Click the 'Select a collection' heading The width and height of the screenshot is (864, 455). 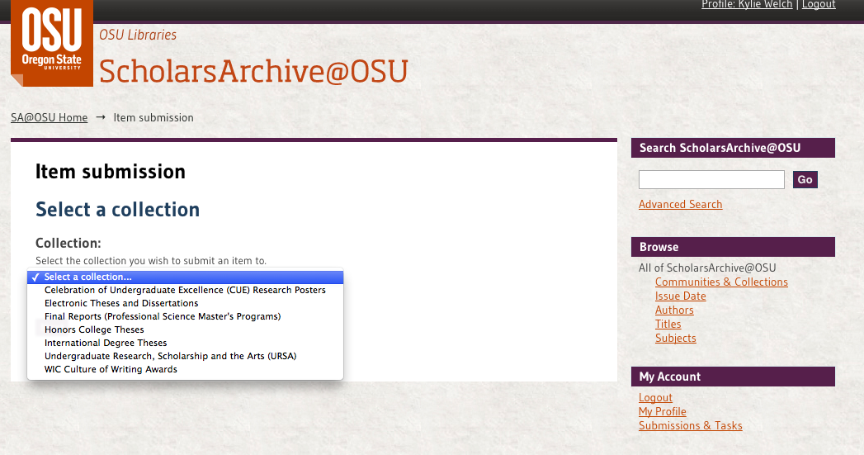point(117,210)
